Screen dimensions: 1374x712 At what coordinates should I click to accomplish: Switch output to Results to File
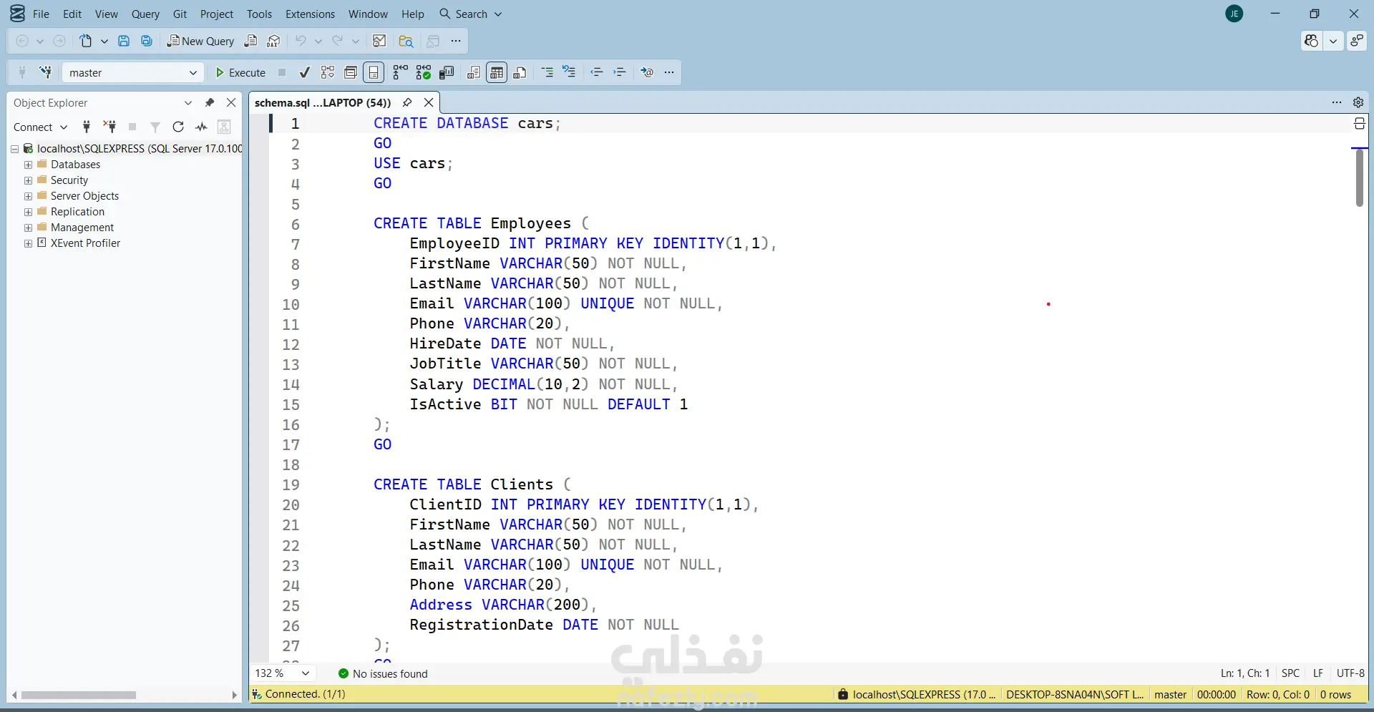pyautogui.click(x=520, y=72)
